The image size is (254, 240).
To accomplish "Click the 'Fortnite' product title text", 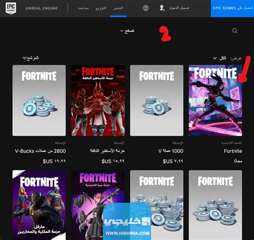I will click(x=233, y=151).
